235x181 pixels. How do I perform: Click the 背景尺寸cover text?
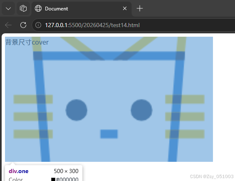[x=27, y=42]
